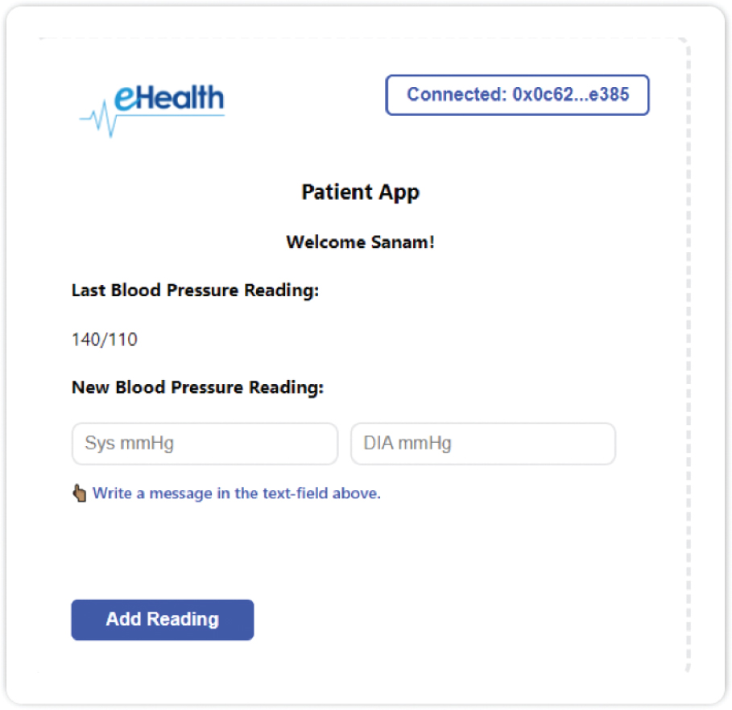Click the "Write a message" hint text
Image resolution: width=732 pixels, height=710 pixels.
tap(237, 493)
